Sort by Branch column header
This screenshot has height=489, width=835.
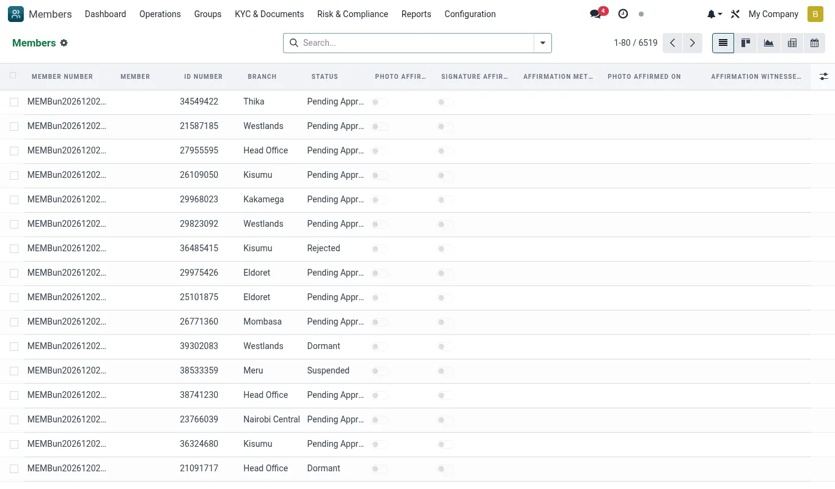coord(262,76)
